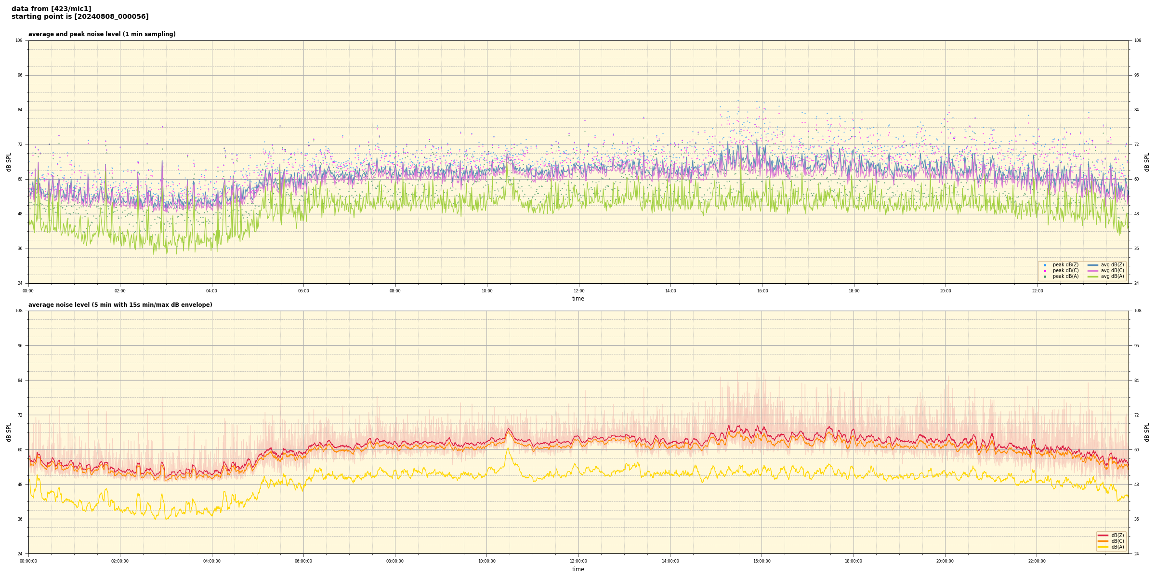Click the peak dB(A) legend marker

click(1045, 276)
